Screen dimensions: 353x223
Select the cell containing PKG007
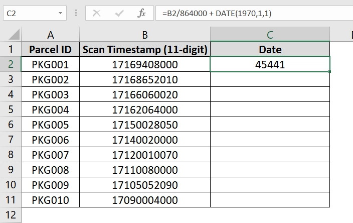click(x=51, y=155)
